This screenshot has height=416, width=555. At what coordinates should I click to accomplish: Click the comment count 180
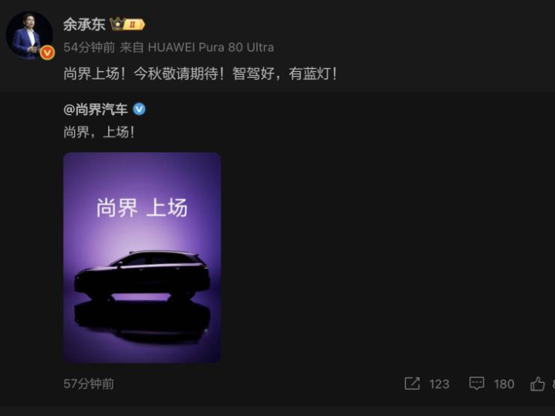pyautogui.click(x=504, y=384)
